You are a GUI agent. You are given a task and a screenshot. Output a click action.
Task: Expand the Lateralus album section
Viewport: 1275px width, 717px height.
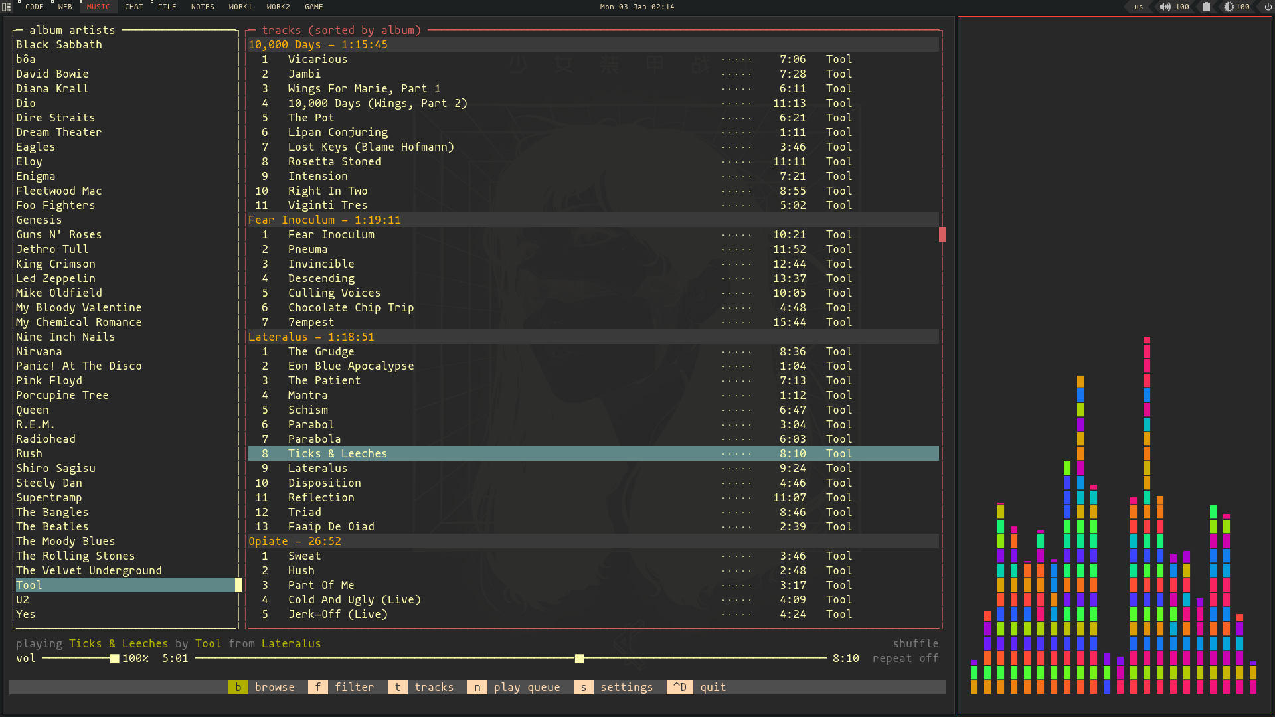pyautogui.click(x=311, y=336)
